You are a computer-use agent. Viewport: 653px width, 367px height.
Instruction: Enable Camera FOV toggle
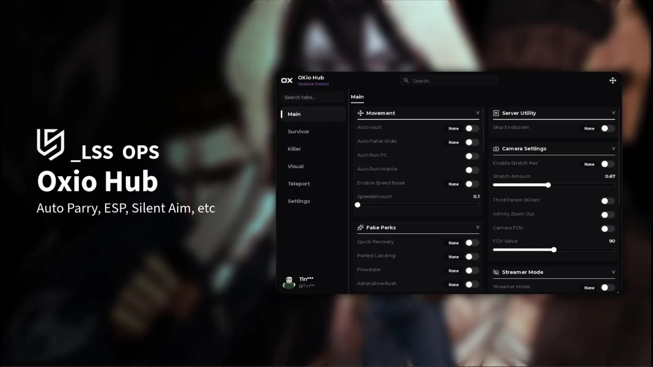[608, 228]
